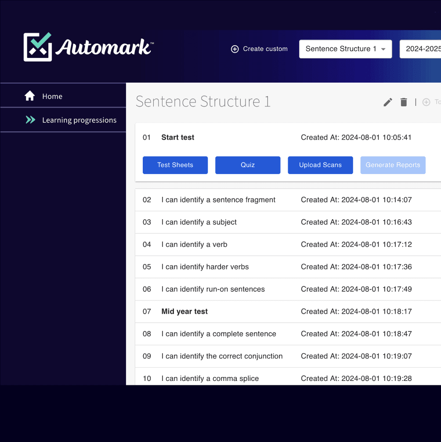The height and width of the screenshot is (442, 441).
Task: Click the disabled Generate Reports button
Action: pos(393,165)
